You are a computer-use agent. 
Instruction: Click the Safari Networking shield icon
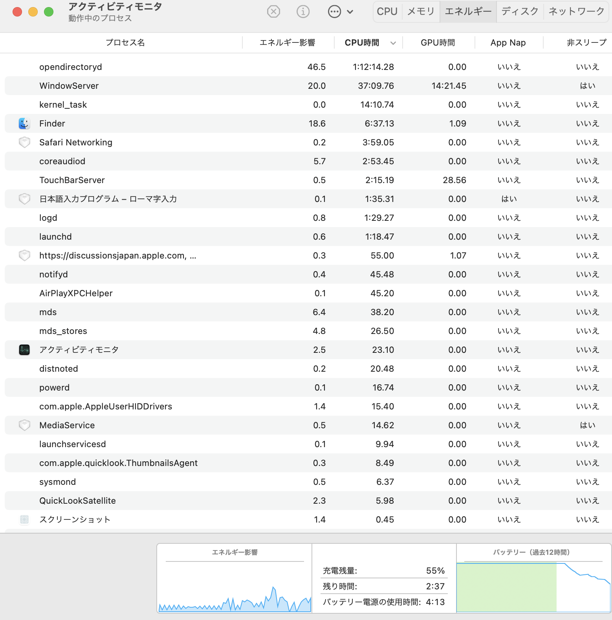[x=24, y=142]
